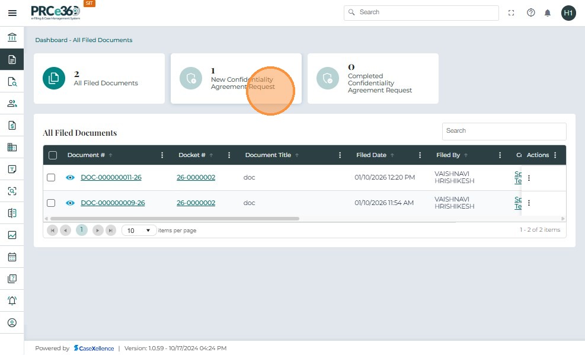Follow the CaseXellence link in footer

94,348
